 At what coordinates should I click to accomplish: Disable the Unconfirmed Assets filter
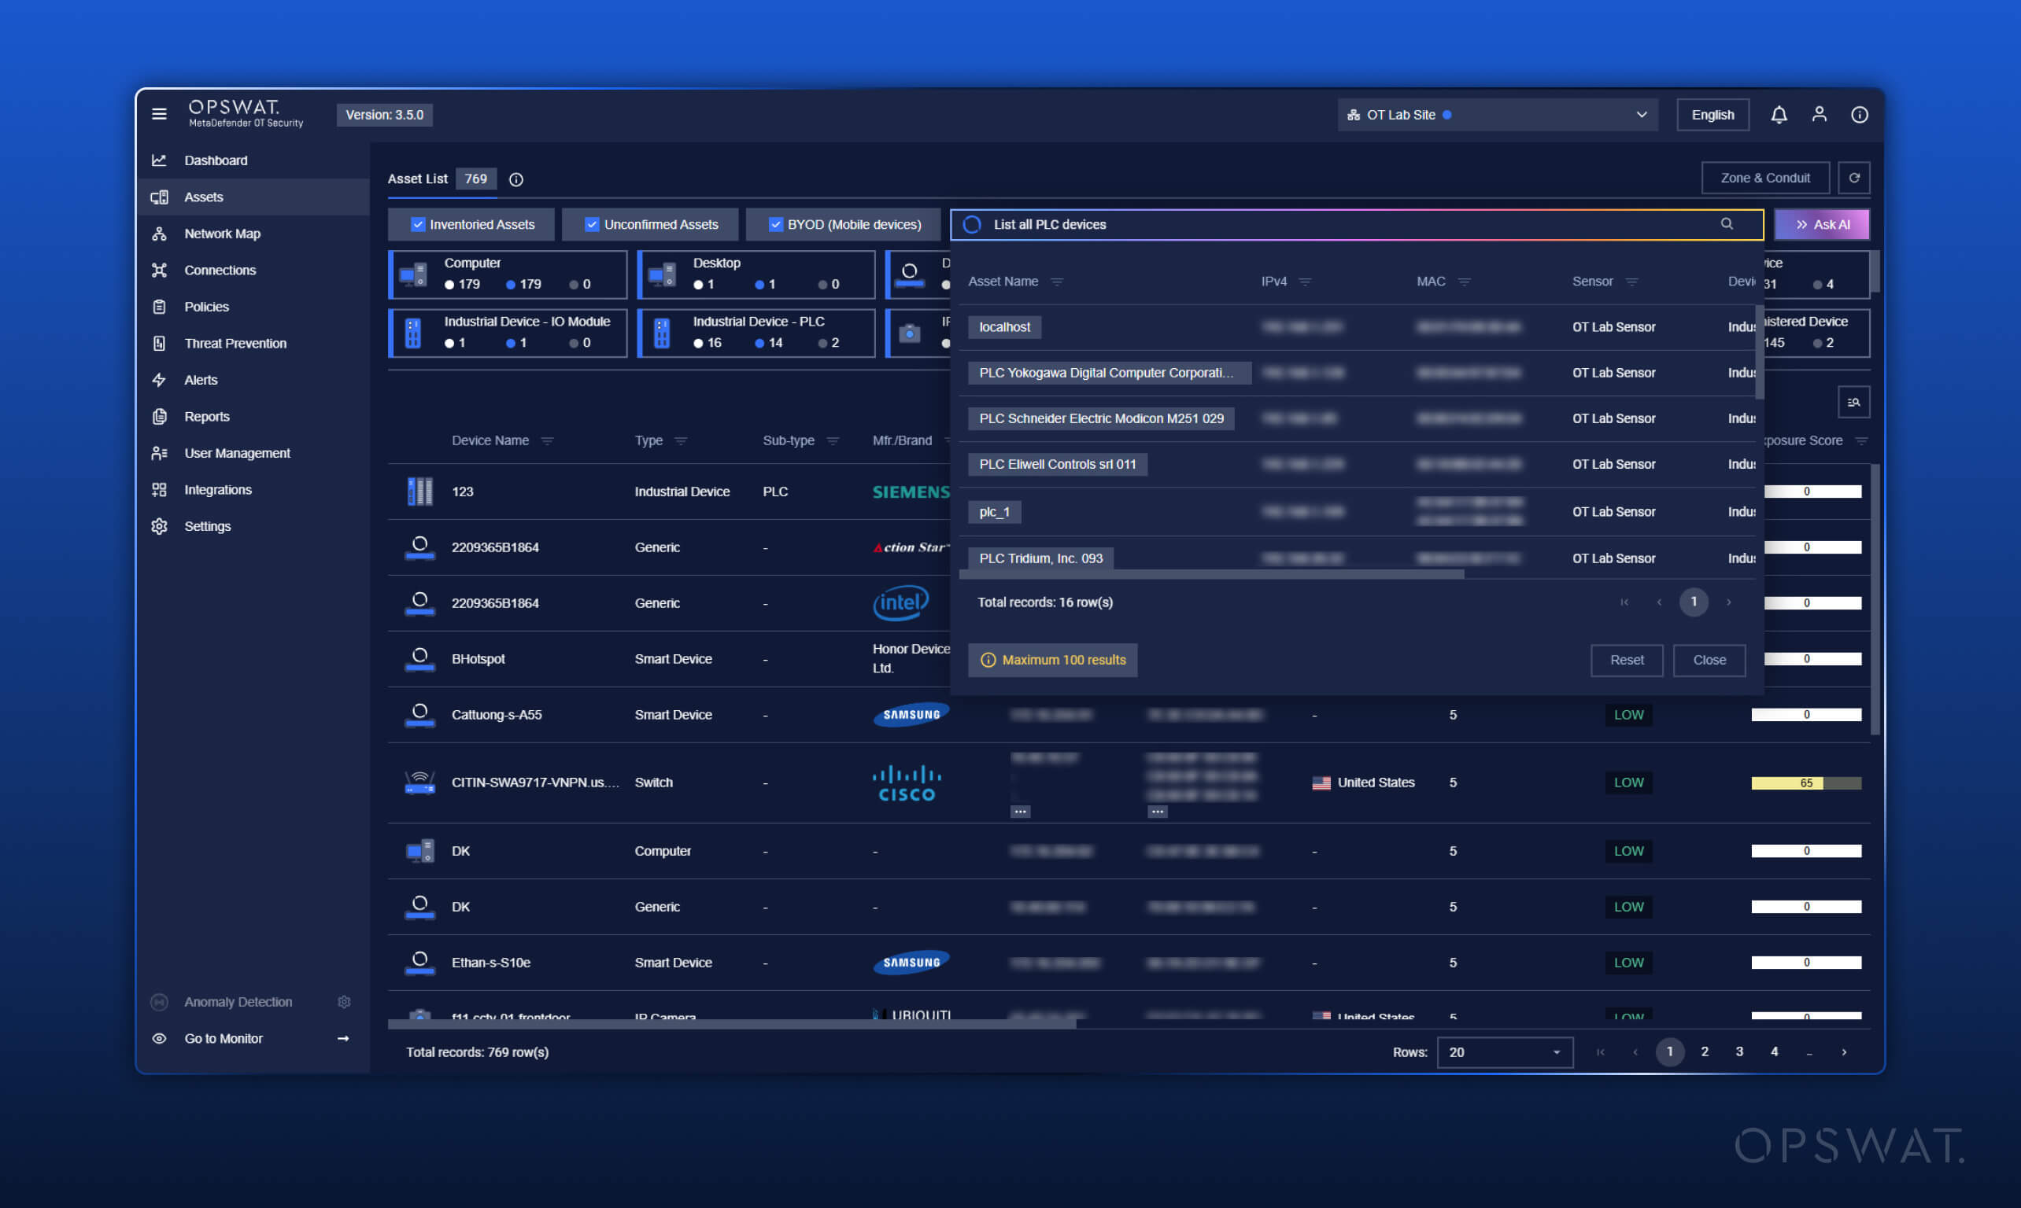pyautogui.click(x=592, y=224)
